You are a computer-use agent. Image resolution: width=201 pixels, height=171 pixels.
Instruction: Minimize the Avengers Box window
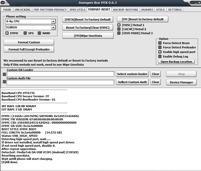click(196, 3)
